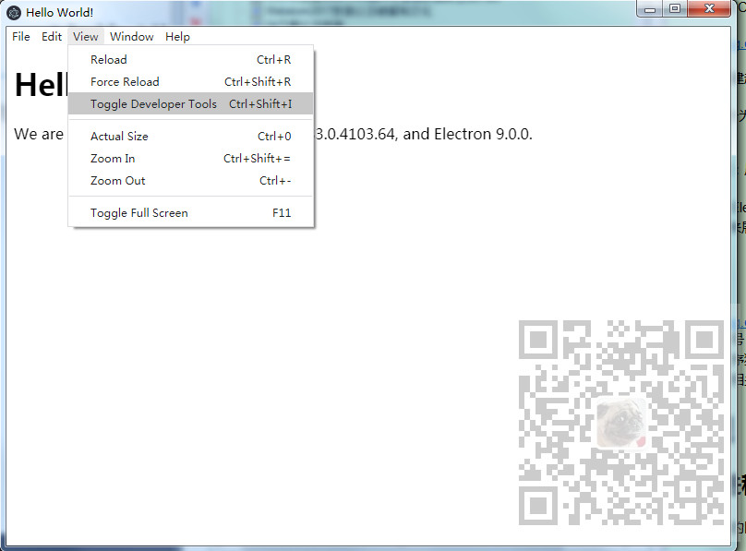Open the File menu
Image resolution: width=746 pixels, height=551 pixels.
(20, 36)
